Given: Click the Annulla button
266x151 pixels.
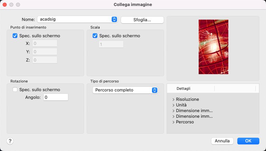Looking at the screenshot, I should [222, 141].
